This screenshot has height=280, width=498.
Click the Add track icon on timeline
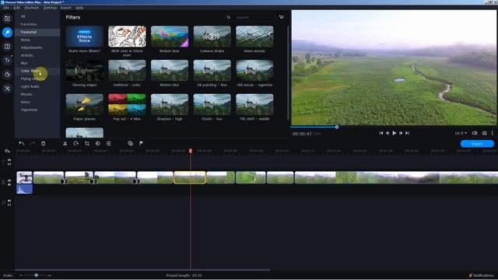coord(7,151)
